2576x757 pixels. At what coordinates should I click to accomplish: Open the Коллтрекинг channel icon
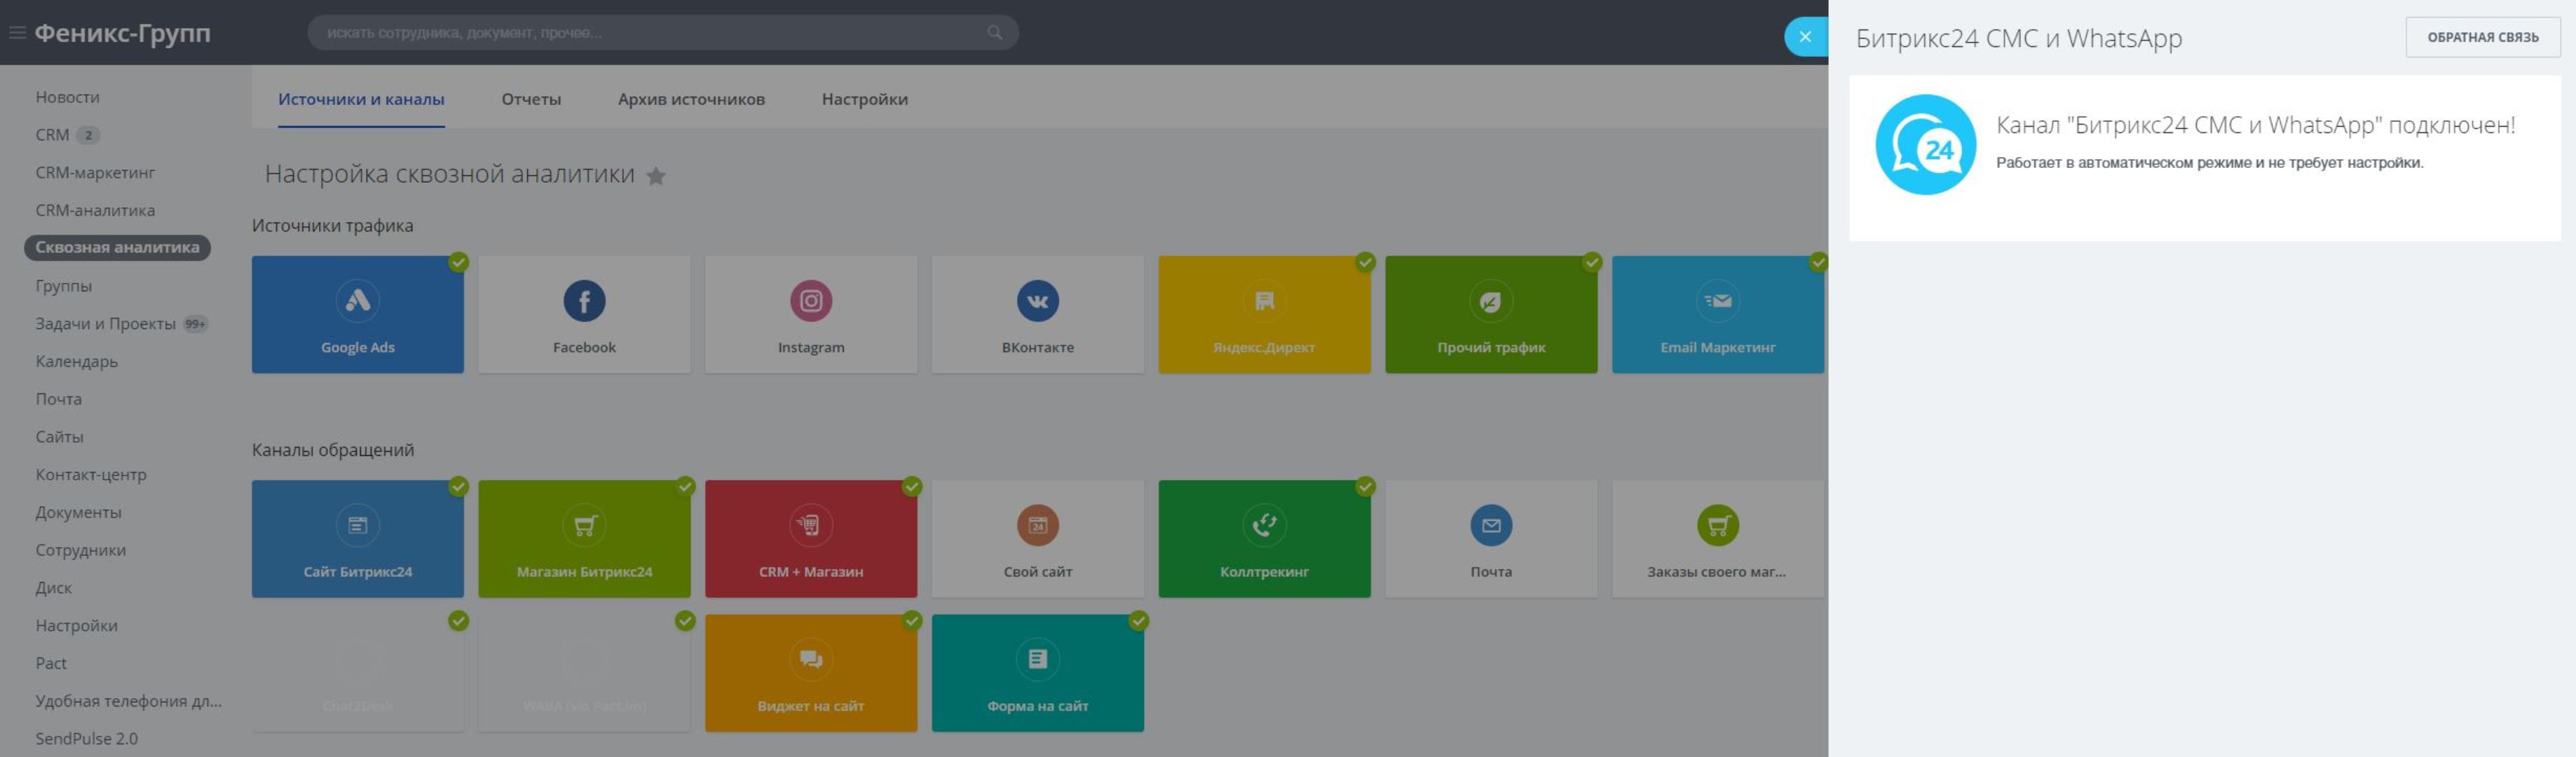coord(1264,525)
